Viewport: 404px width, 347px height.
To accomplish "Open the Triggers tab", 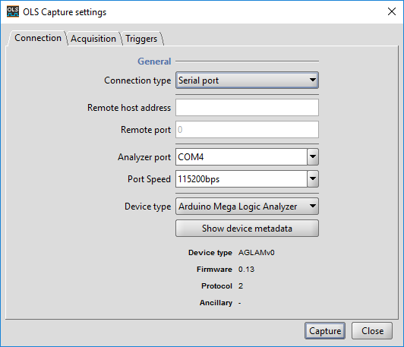I will [141, 39].
